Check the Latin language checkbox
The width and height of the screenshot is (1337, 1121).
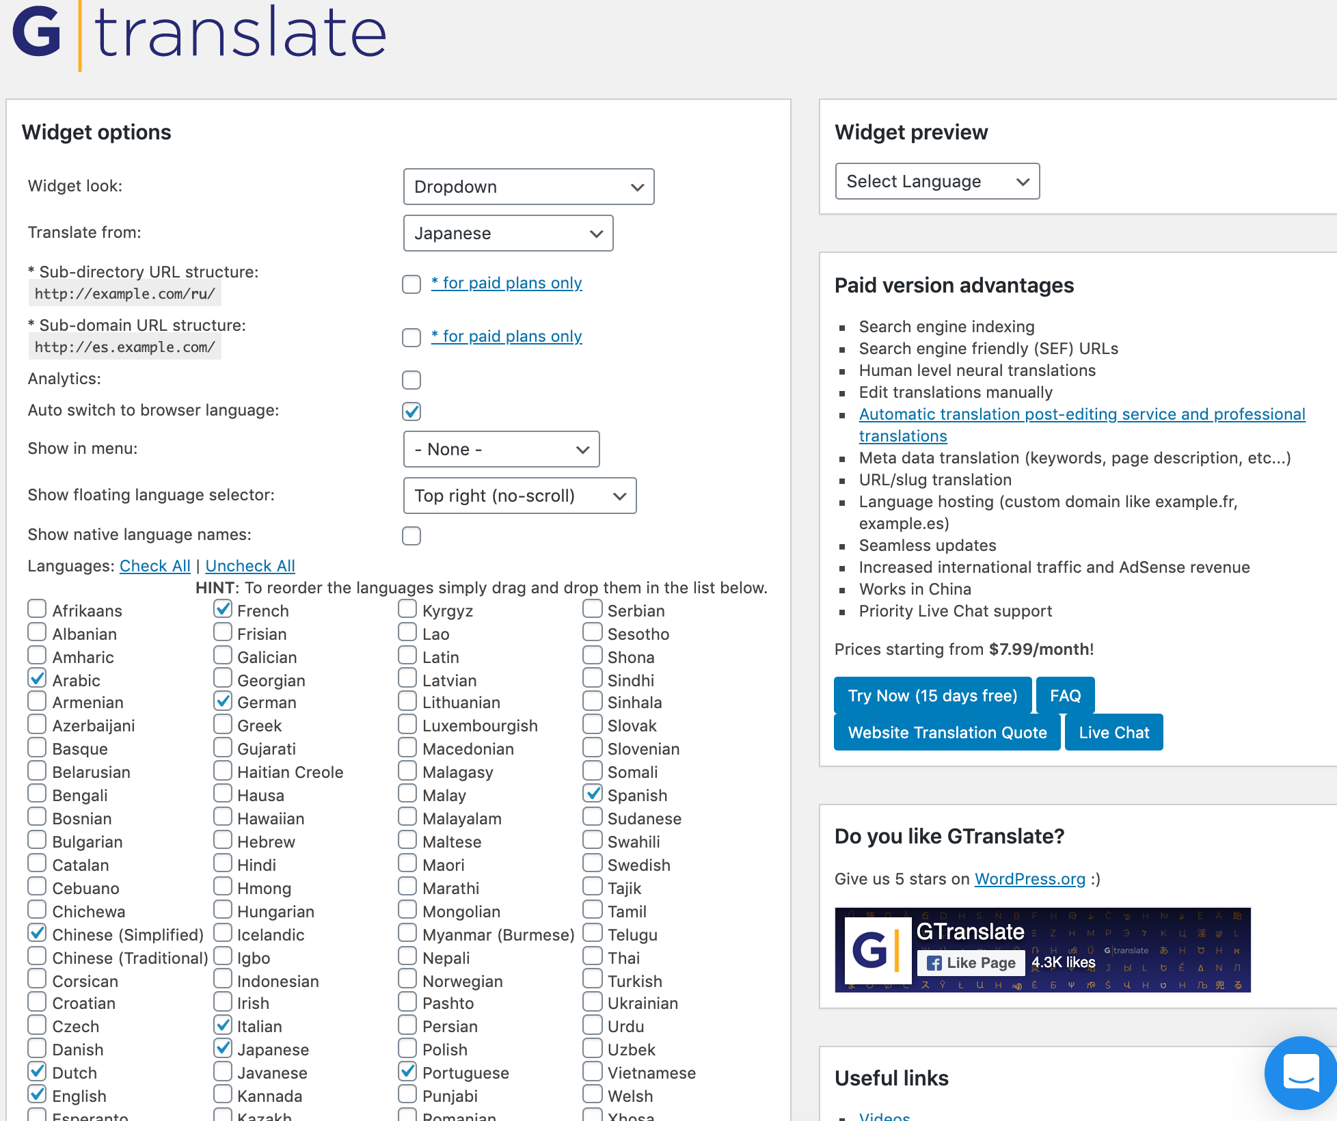(x=407, y=655)
